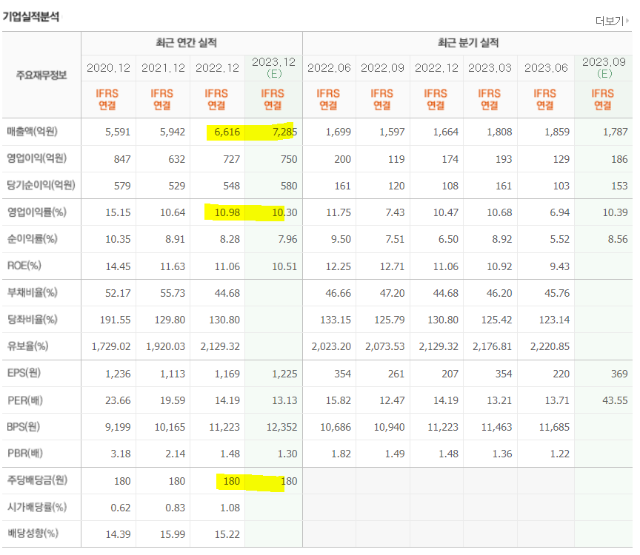
Task: Click the 2022.09 column header
Action: point(382,67)
